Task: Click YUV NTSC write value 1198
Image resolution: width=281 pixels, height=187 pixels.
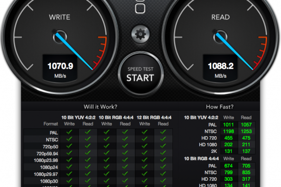Action: pos(229,131)
